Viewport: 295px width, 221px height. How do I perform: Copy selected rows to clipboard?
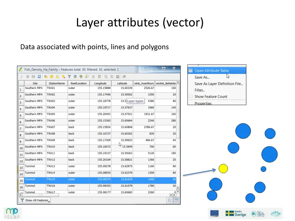tap(93, 77)
